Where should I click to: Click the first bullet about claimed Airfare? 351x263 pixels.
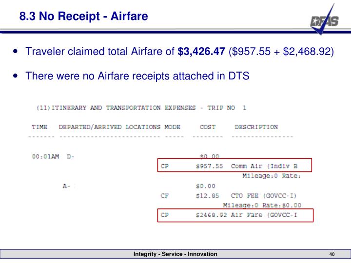tap(179, 52)
